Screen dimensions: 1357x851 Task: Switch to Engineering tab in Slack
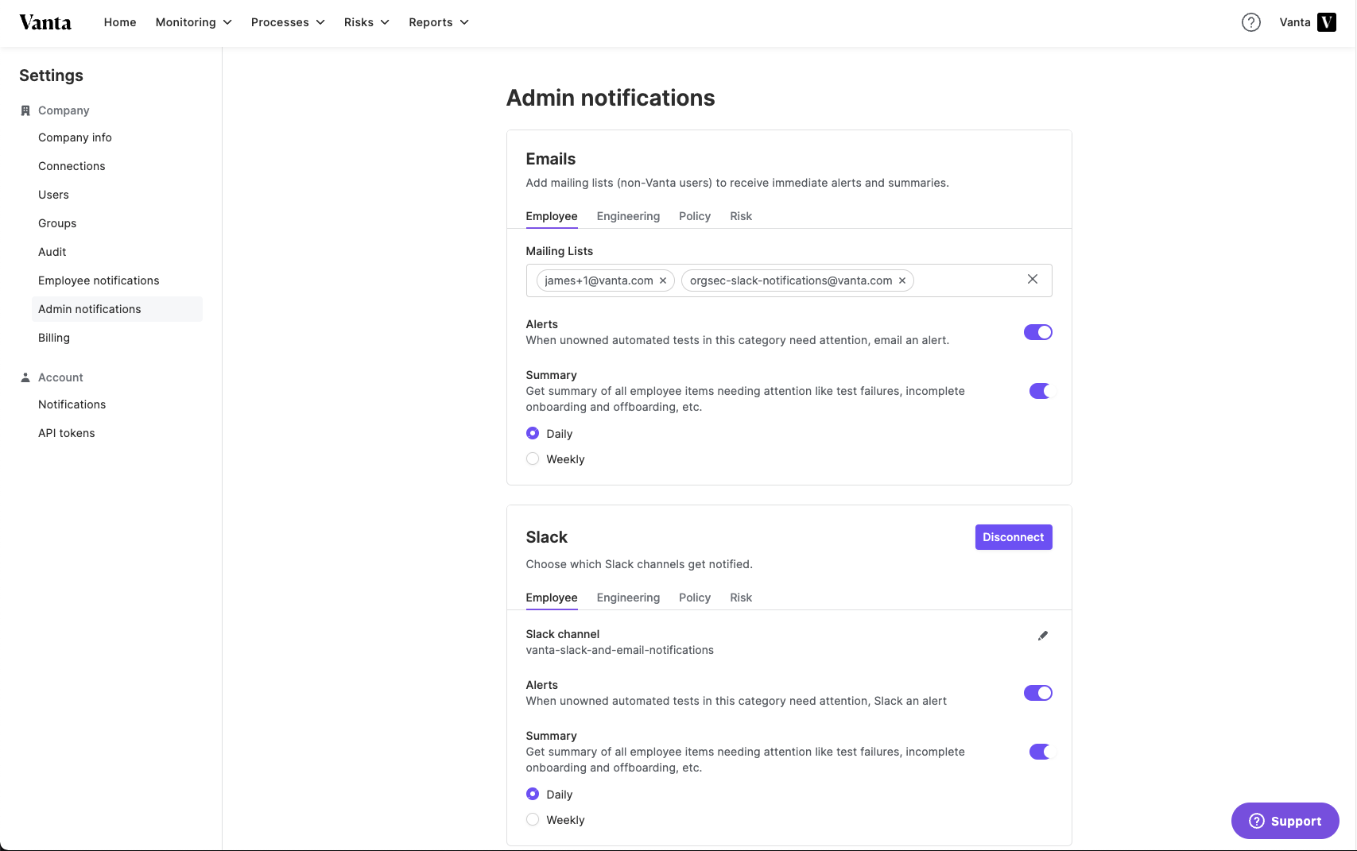pos(628,598)
